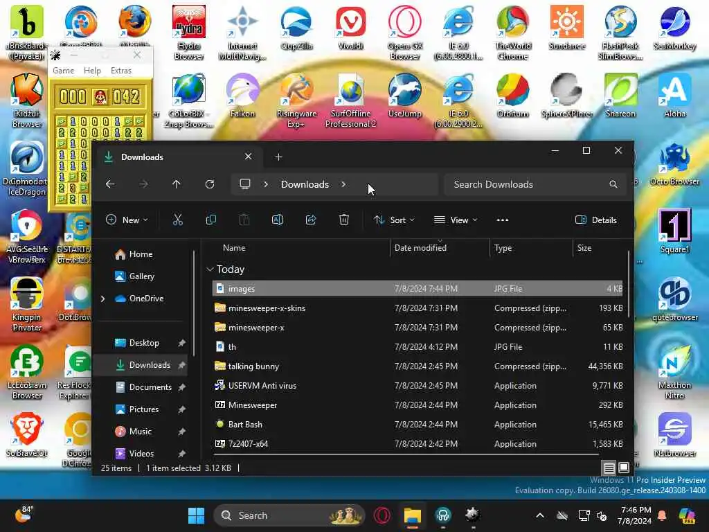Screen dimensions: 709x532
Task: Open Help menu in Minesweeper
Action: [92, 71]
